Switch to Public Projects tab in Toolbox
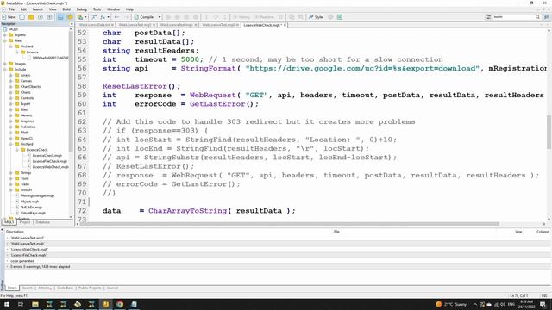552x310 pixels. tap(90, 288)
